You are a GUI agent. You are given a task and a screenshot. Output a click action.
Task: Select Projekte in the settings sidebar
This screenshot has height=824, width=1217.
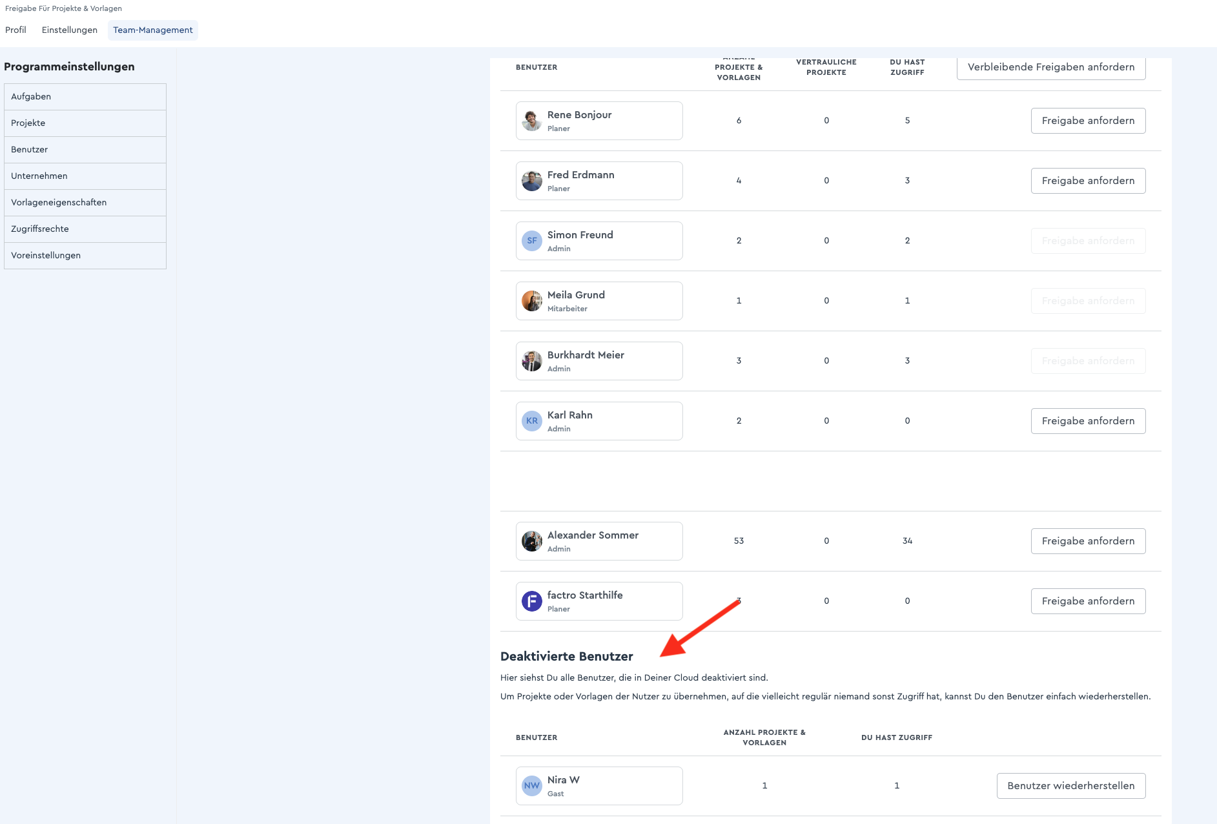[x=85, y=123]
